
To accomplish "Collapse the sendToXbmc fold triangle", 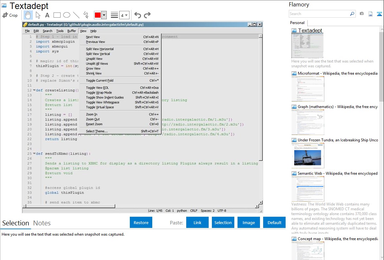I will (x=34, y=154).
